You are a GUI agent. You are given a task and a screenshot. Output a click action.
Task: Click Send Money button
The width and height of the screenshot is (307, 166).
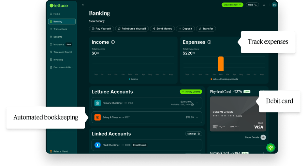[162, 29]
